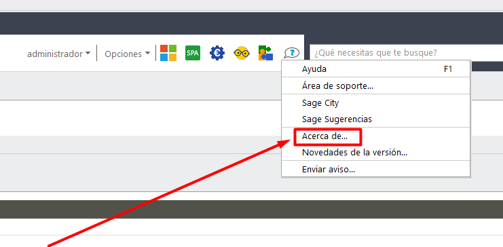This screenshot has width=503, height=247.
Task: Click the help speech bubble icon
Action: coord(292,53)
